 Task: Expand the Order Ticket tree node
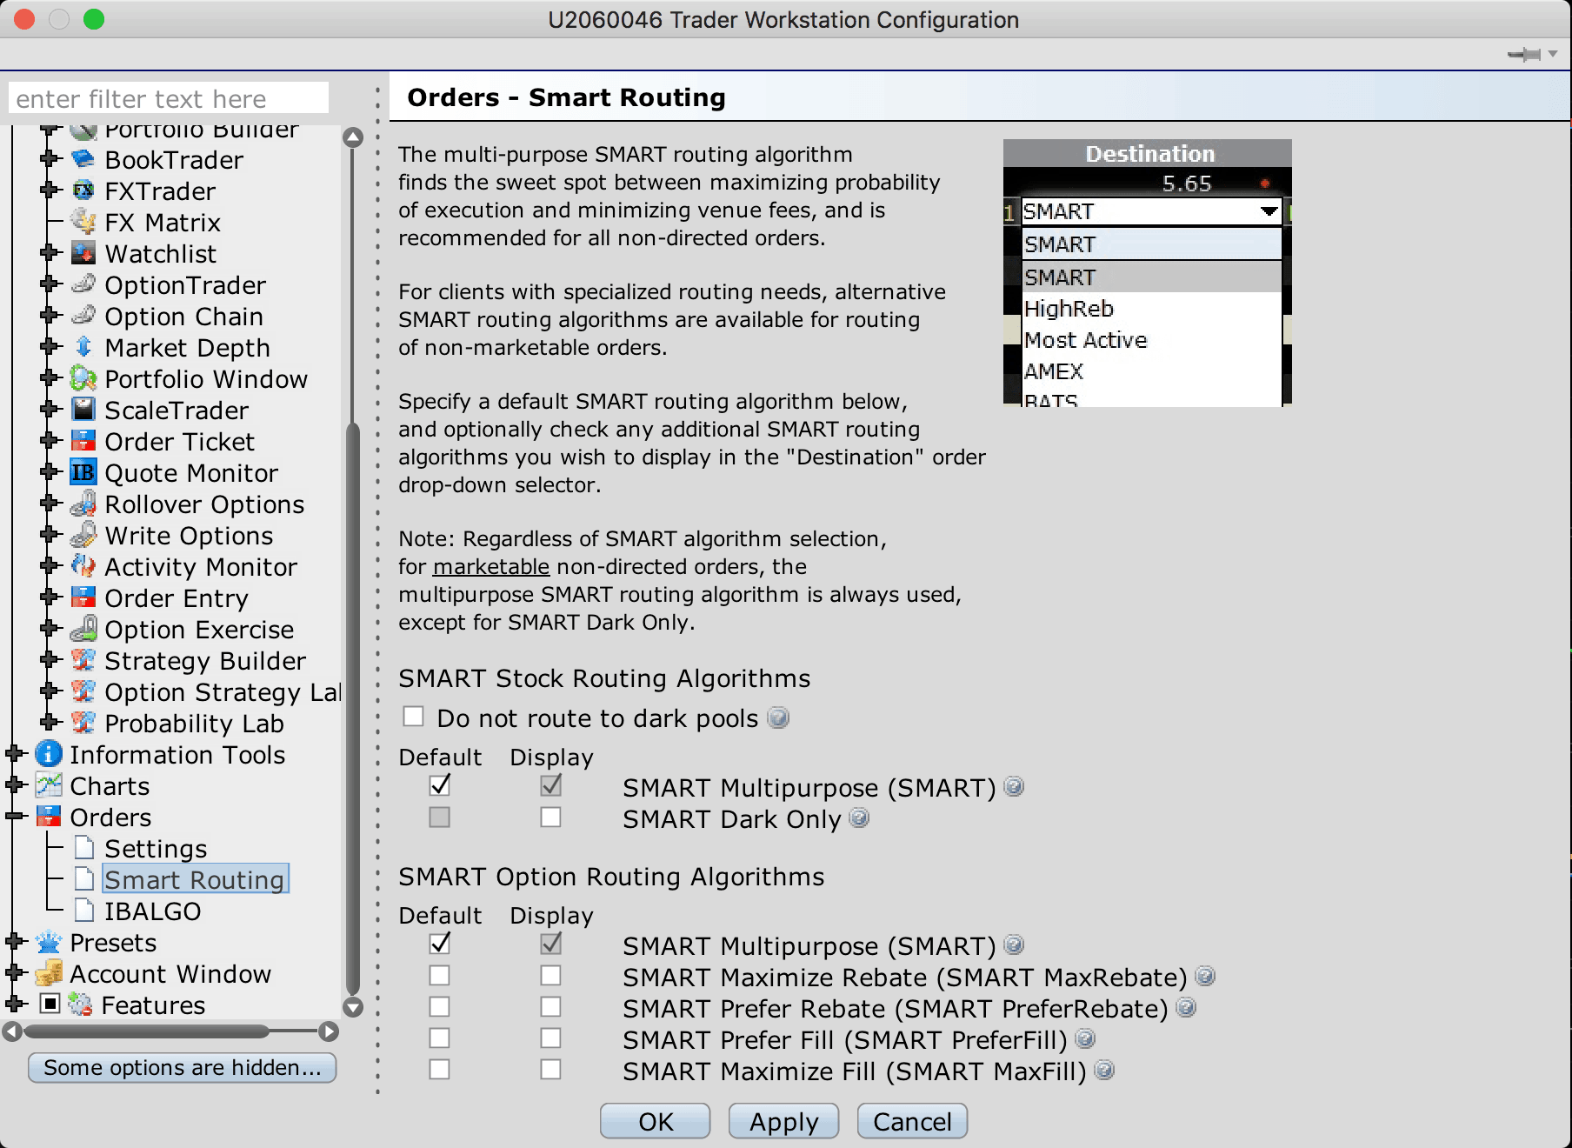pyautogui.click(x=50, y=441)
